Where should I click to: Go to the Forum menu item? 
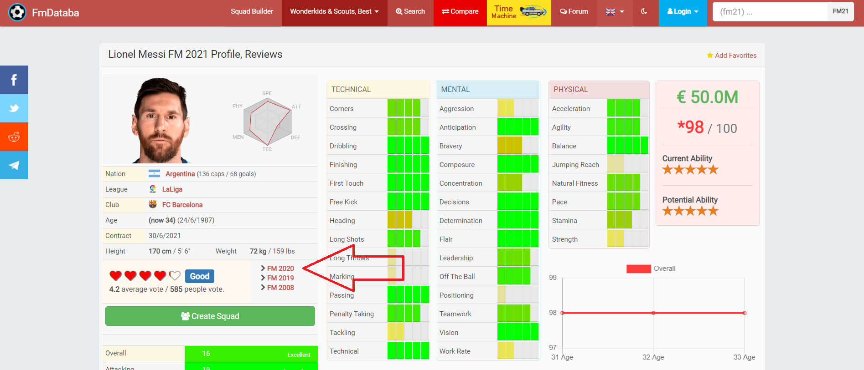coord(574,12)
